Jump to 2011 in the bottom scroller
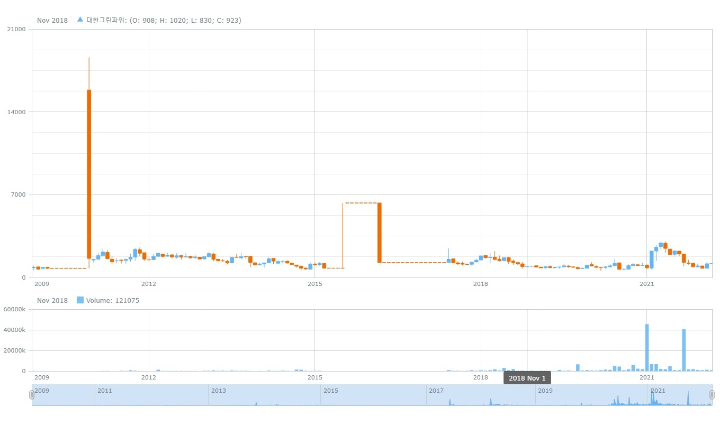The width and height of the screenshot is (728, 435). tap(105, 391)
